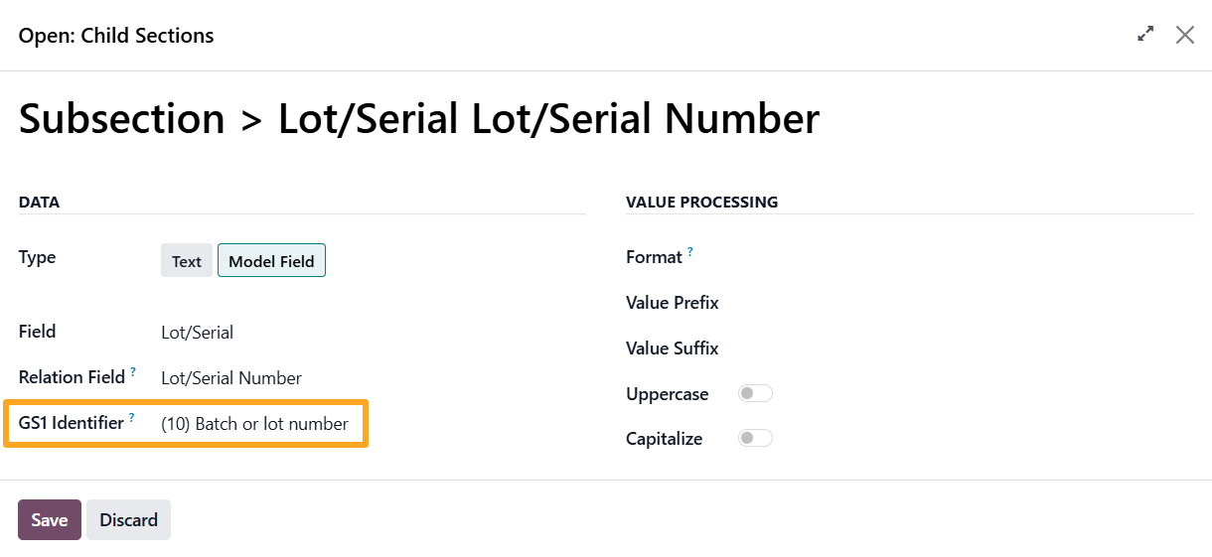Expand the dialog to full screen
This screenshot has height=557, width=1212.
(x=1145, y=35)
